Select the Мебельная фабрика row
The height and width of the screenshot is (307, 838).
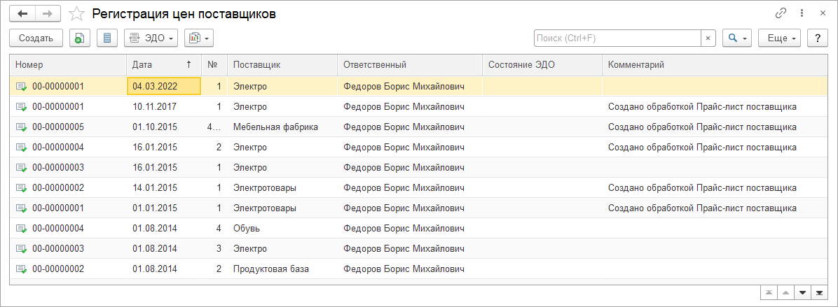point(275,127)
